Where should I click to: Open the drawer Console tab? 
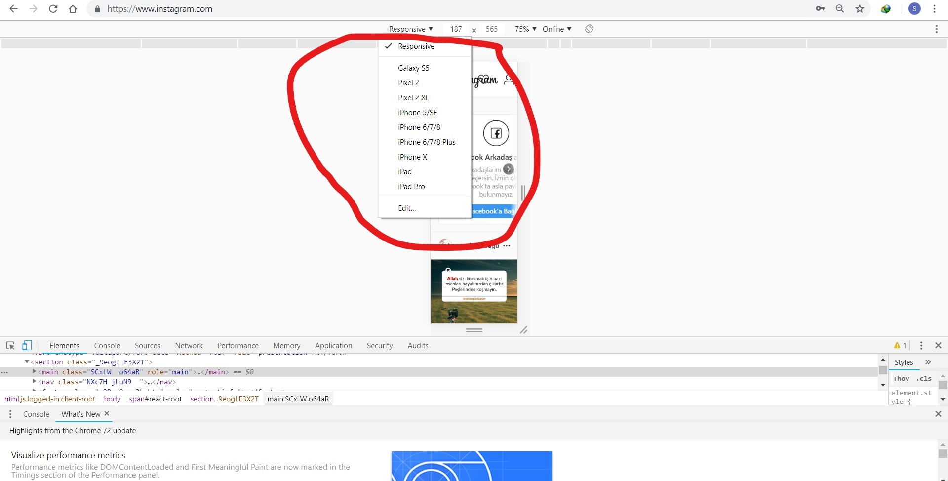click(36, 414)
